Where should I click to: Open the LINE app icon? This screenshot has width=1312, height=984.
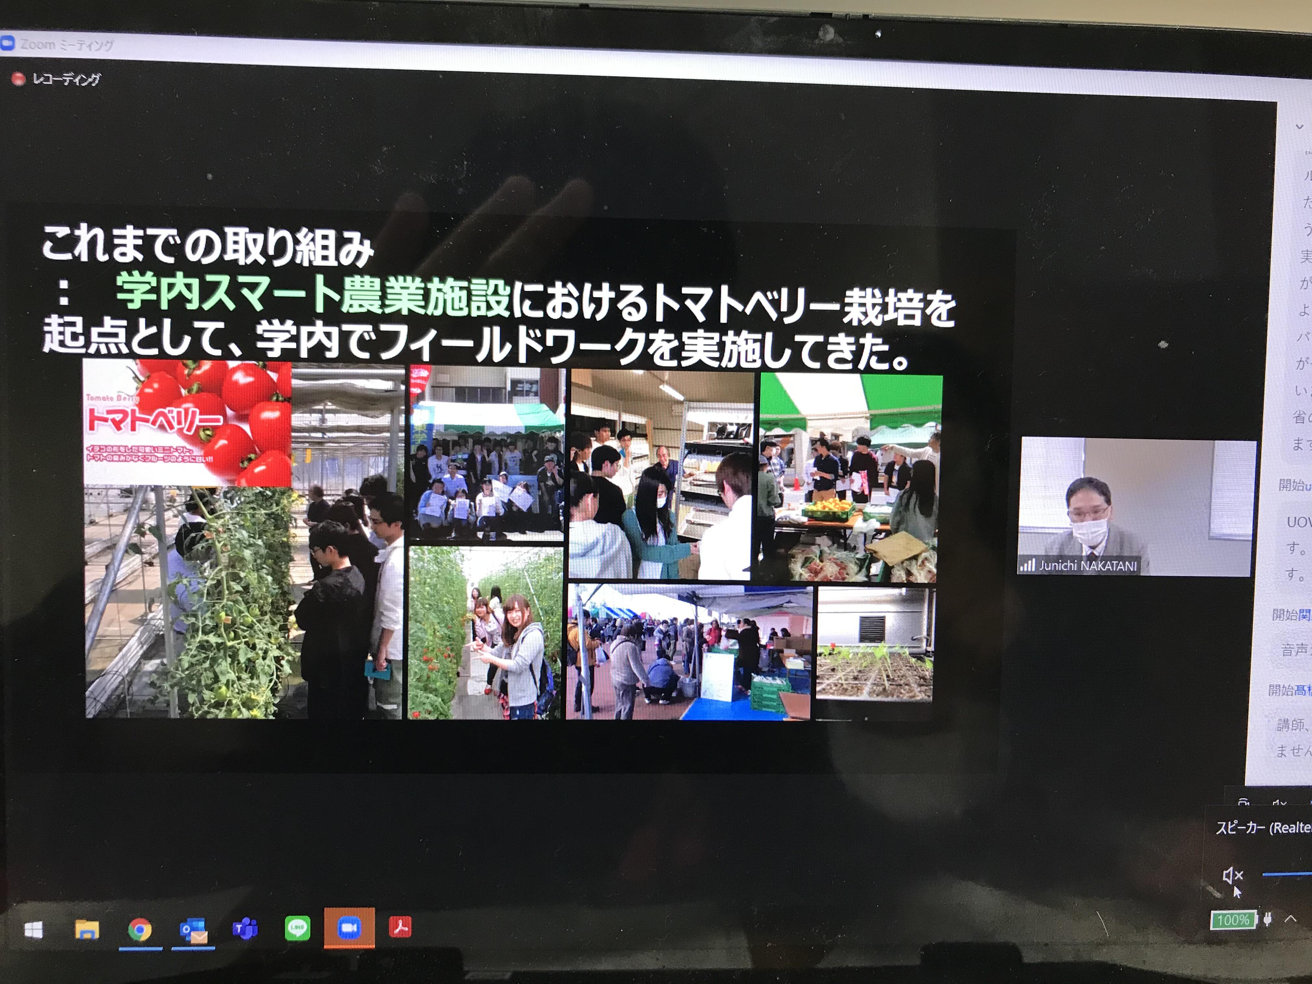pyautogui.click(x=297, y=928)
